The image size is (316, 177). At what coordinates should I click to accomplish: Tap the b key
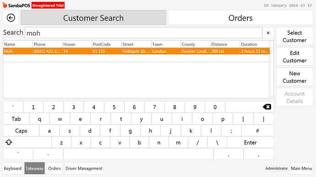point(139,143)
